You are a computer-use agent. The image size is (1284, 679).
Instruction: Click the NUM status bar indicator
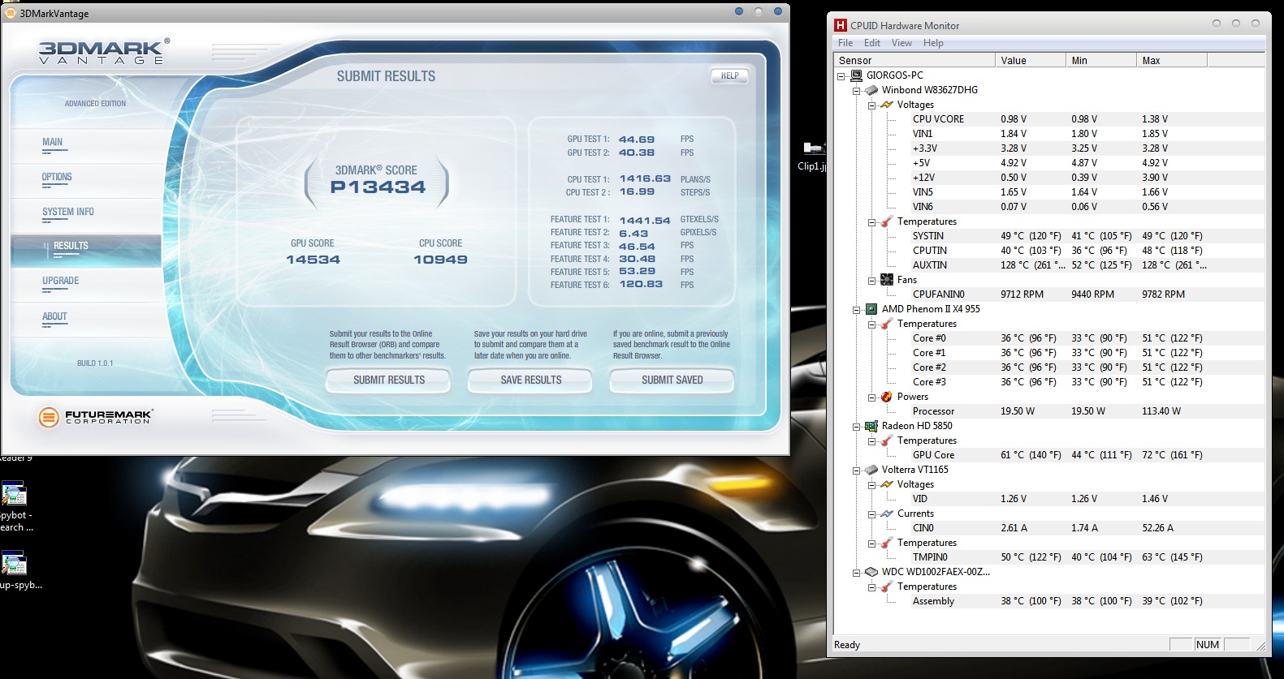[x=1207, y=645]
